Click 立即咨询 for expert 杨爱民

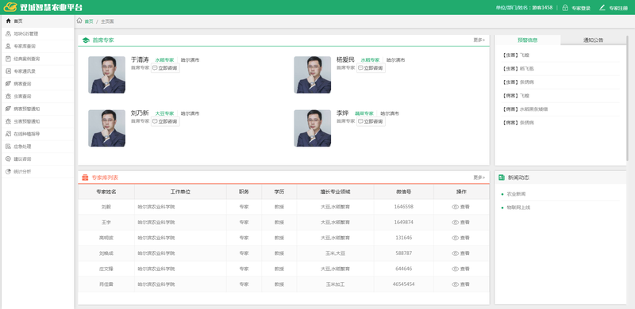click(x=371, y=68)
